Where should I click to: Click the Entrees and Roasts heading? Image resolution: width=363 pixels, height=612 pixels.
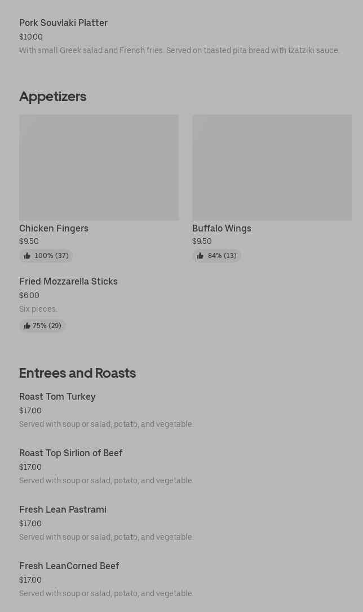point(77,373)
